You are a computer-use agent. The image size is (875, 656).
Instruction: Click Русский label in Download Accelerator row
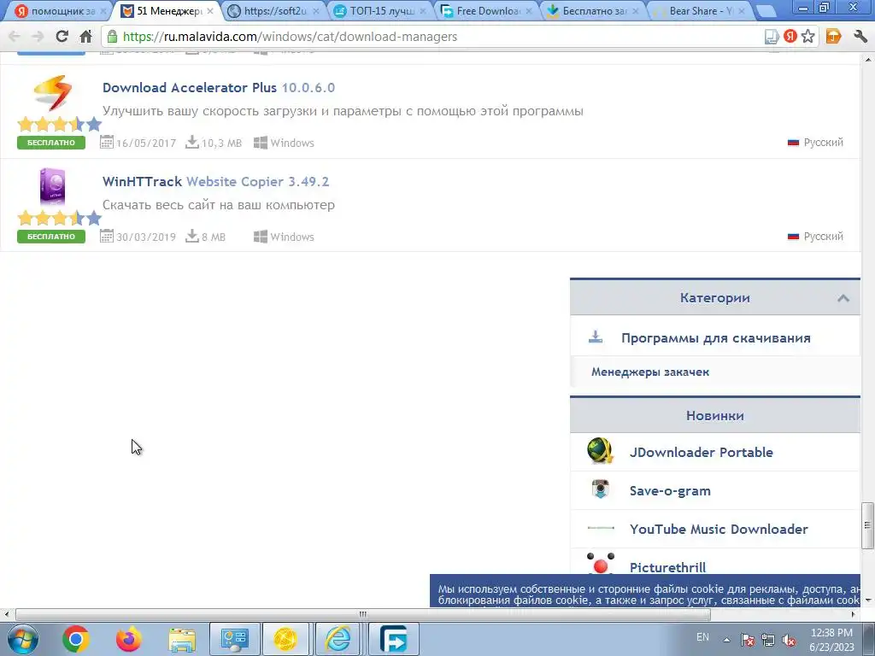coord(823,143)
